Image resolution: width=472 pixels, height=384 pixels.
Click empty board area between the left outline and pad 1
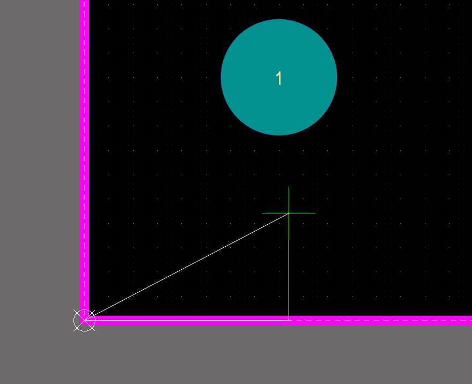(x=153, y=78)
